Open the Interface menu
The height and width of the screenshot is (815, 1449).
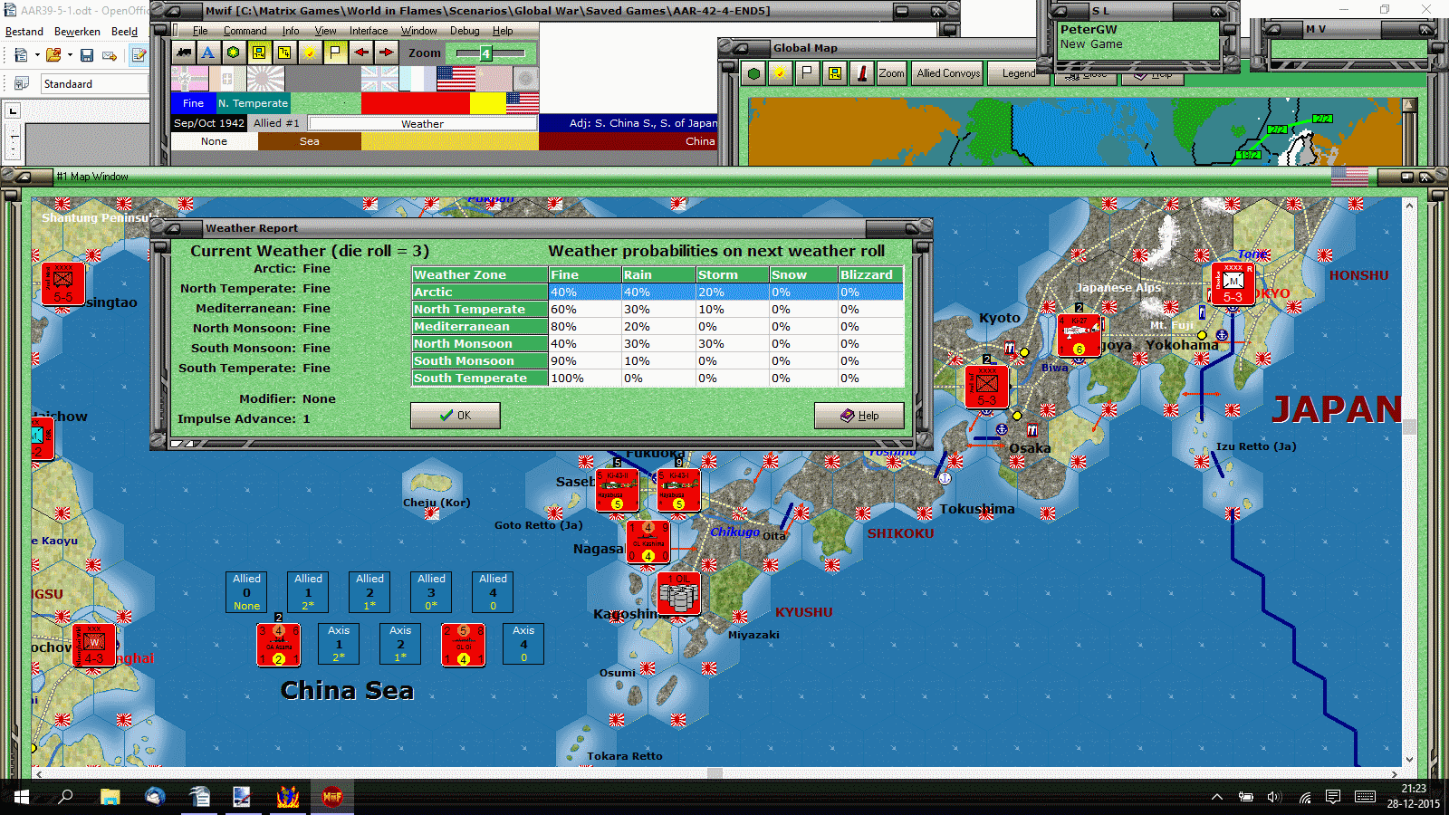[369, 31]
